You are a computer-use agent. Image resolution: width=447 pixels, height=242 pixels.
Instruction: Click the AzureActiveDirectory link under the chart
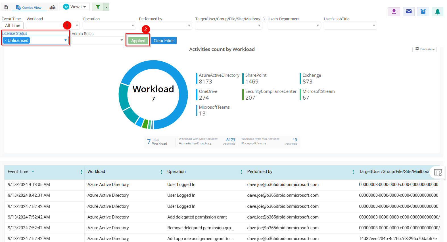tap(195, 144)
